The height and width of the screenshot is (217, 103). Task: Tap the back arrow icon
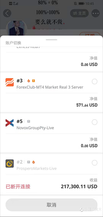[7, 13]
